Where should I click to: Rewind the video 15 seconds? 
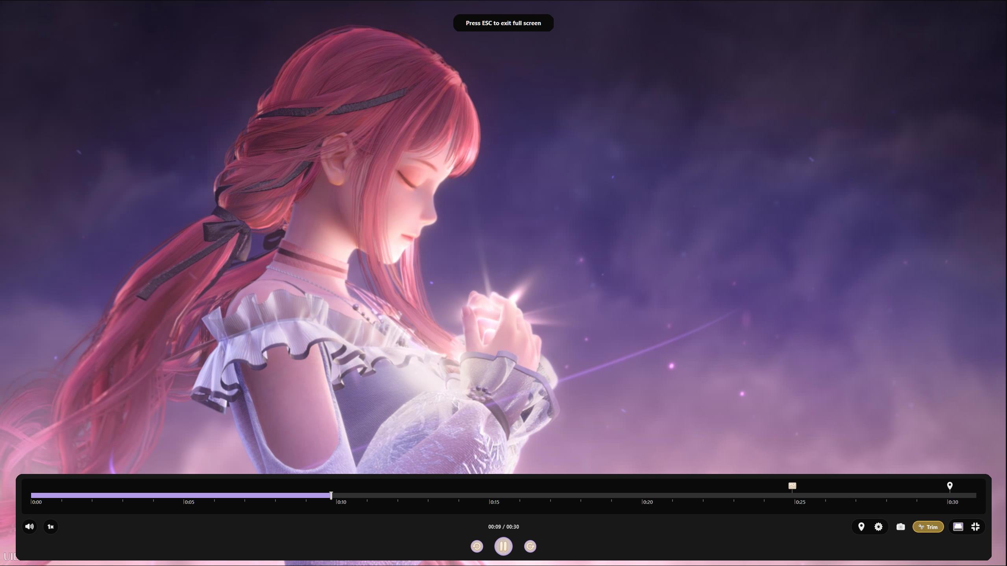pos(477,546)
